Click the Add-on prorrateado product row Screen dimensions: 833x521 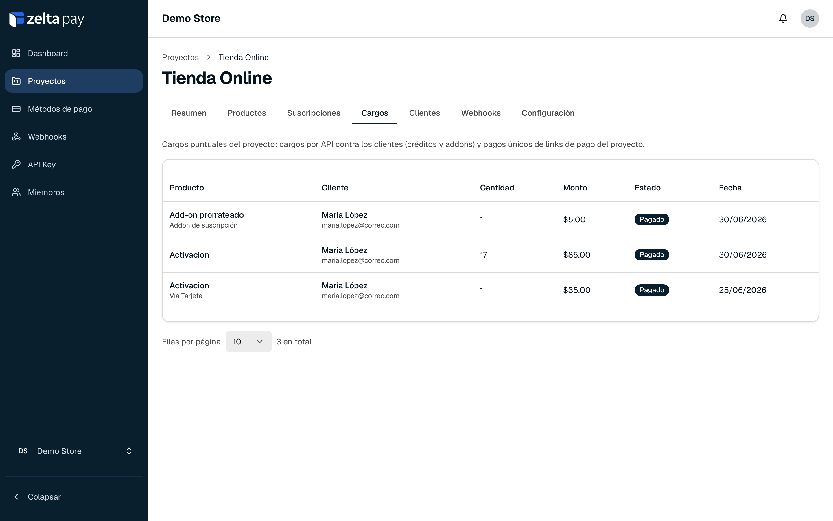click(490, 219)
